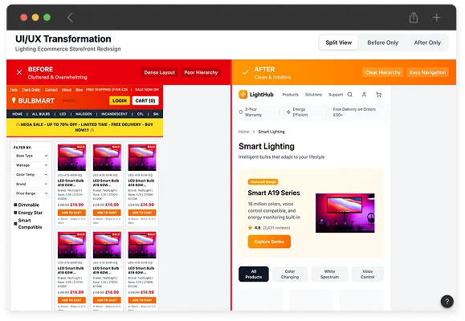Click the Smart A19 Series product image
Viewport: 465px width, 321px height.
[x=345, y=213]
